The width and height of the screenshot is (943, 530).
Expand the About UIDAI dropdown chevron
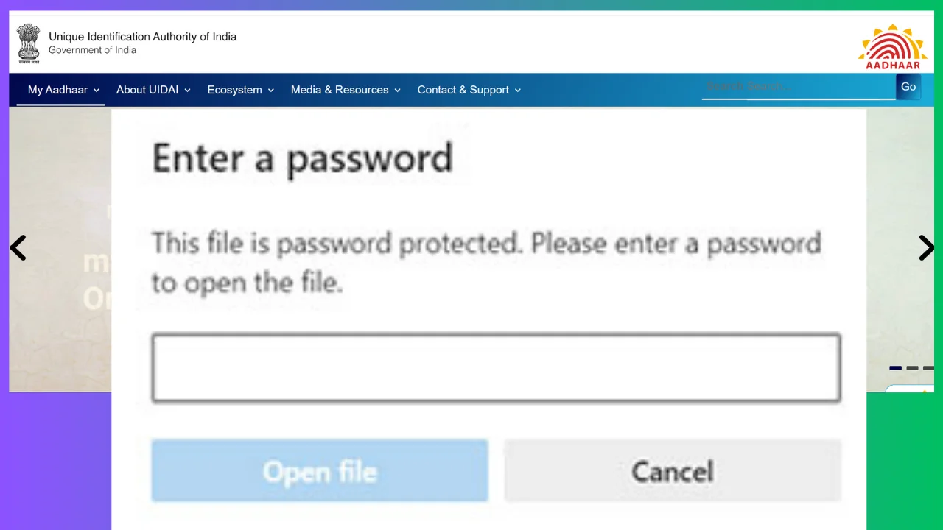point(187,91)
